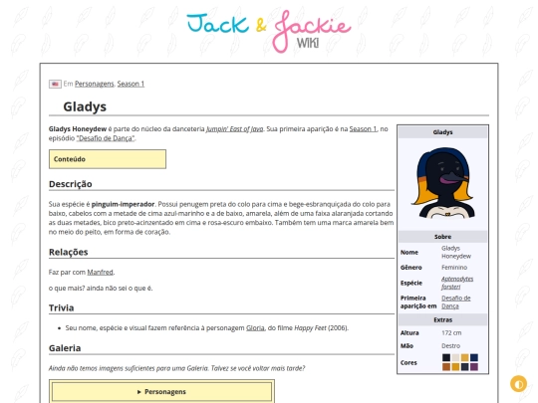The width and height of the screenshot is (538, 403).
Task: Select the black color swatch
Action: [446, 358]
